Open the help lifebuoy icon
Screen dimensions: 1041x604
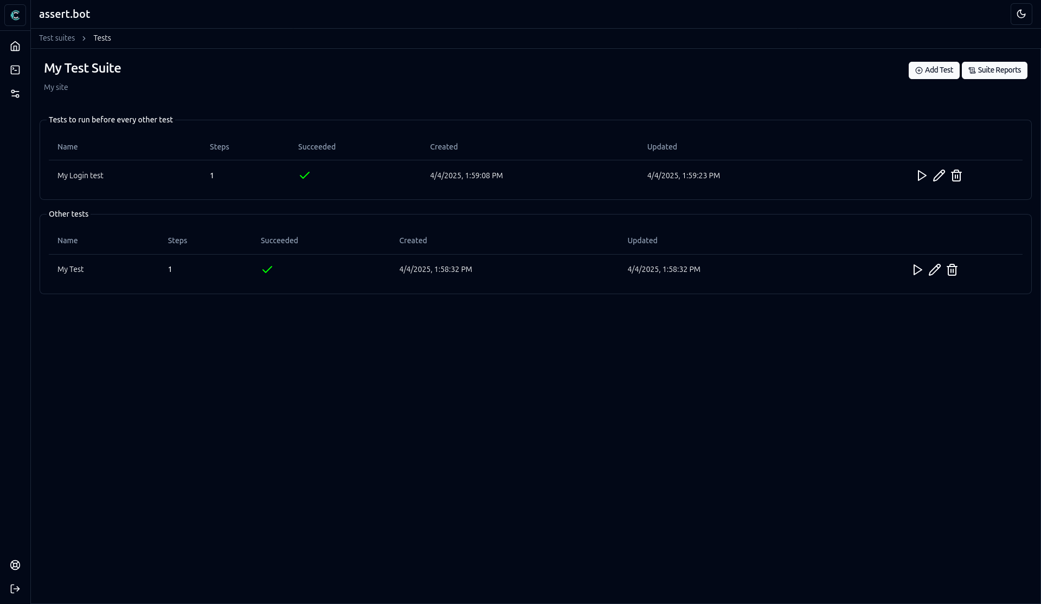tap(15, 565)
